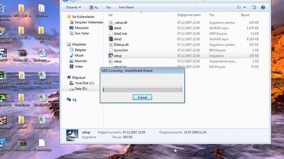Viewport: 284px width, 159px height.
Task: Open Yerel Disk (C:)
Action: tap(82, 83)
